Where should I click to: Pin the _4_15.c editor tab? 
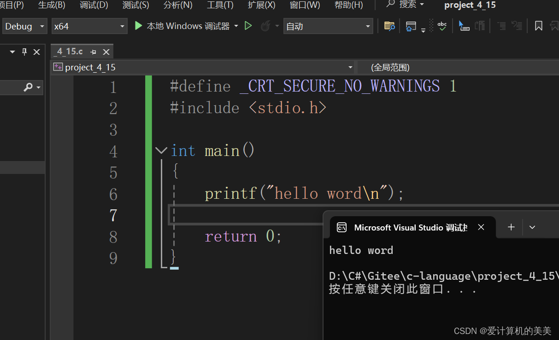coord(94,52)
